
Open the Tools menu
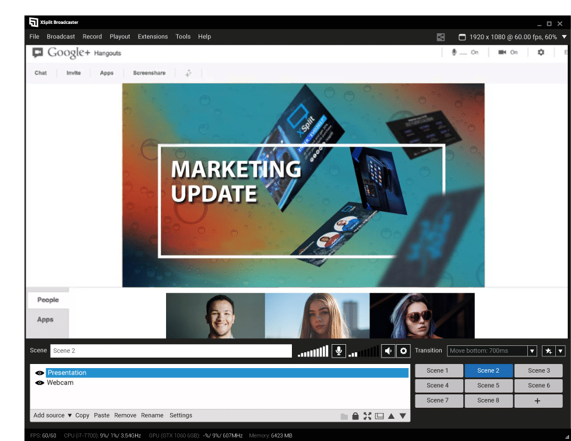(x=183, y=36)
